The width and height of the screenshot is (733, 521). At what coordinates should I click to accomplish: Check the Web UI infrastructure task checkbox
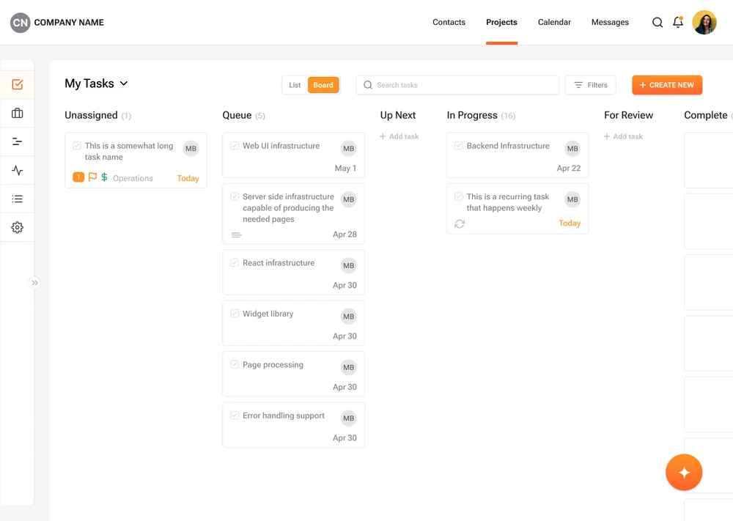234,146
